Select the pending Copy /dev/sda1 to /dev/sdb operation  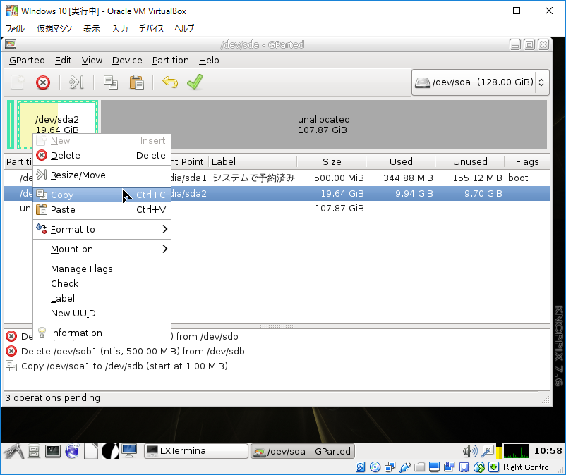124,366
